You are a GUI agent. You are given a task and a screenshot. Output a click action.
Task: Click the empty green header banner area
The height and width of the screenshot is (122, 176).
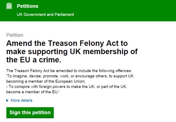click(128, 10)
